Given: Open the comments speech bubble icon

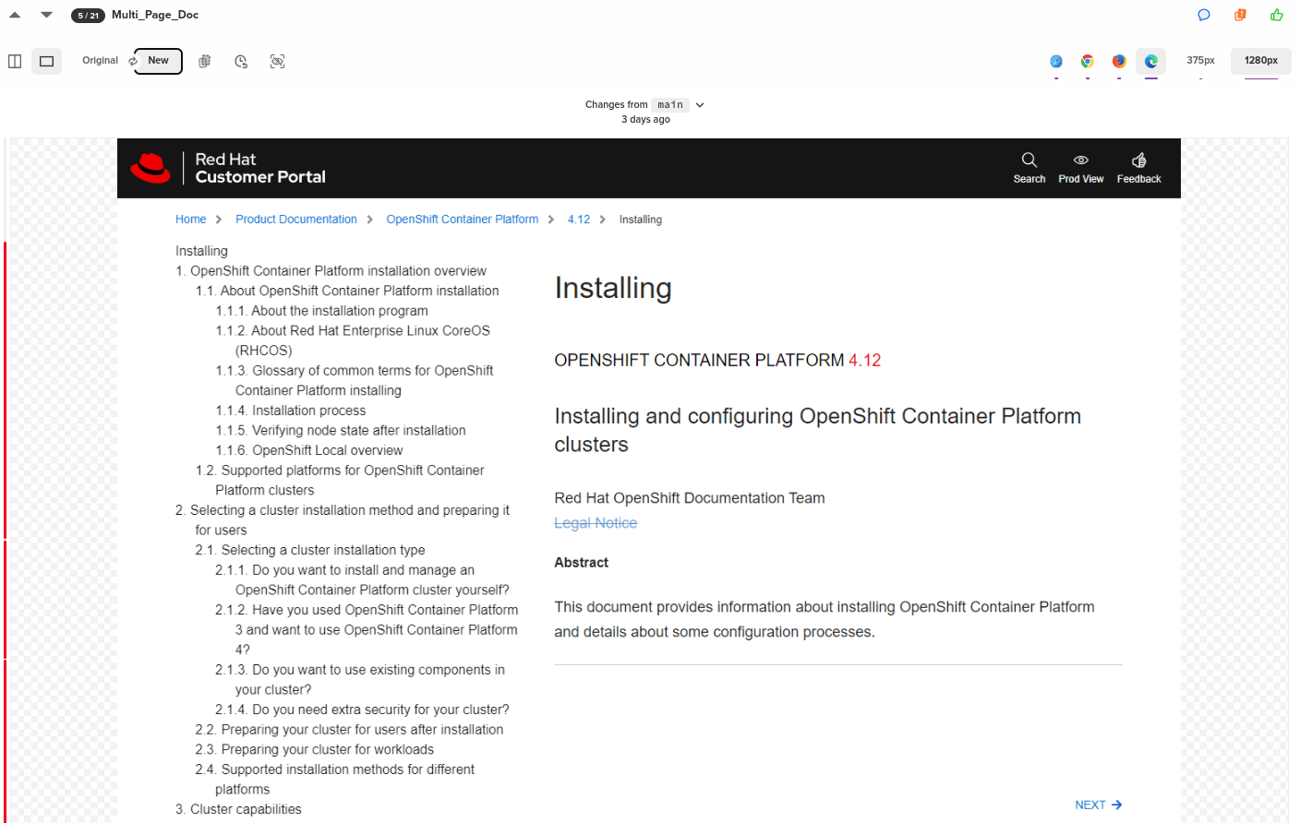Looking at the screenshot, I should [x=1204, y=15].
